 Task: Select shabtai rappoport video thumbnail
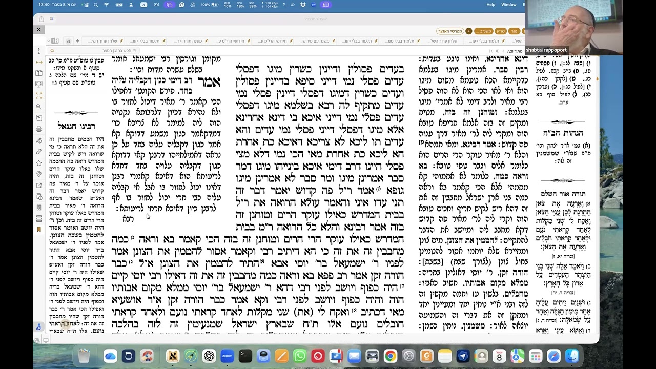(x=573, y=27)
